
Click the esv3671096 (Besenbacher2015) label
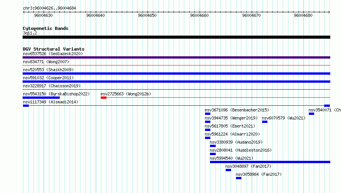(237, 110)
